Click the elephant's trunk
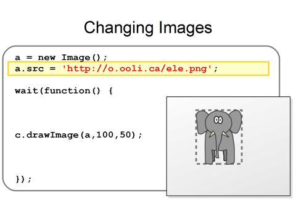Screen dimensions: 296x222 [x=218, y=144]
